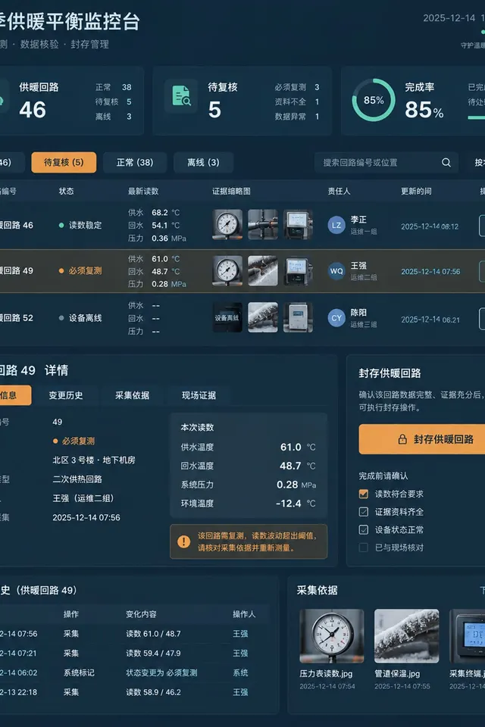This screenshot has width=485, height=727.
Task: Click 系统 operator link in history table
Action: 240,672
